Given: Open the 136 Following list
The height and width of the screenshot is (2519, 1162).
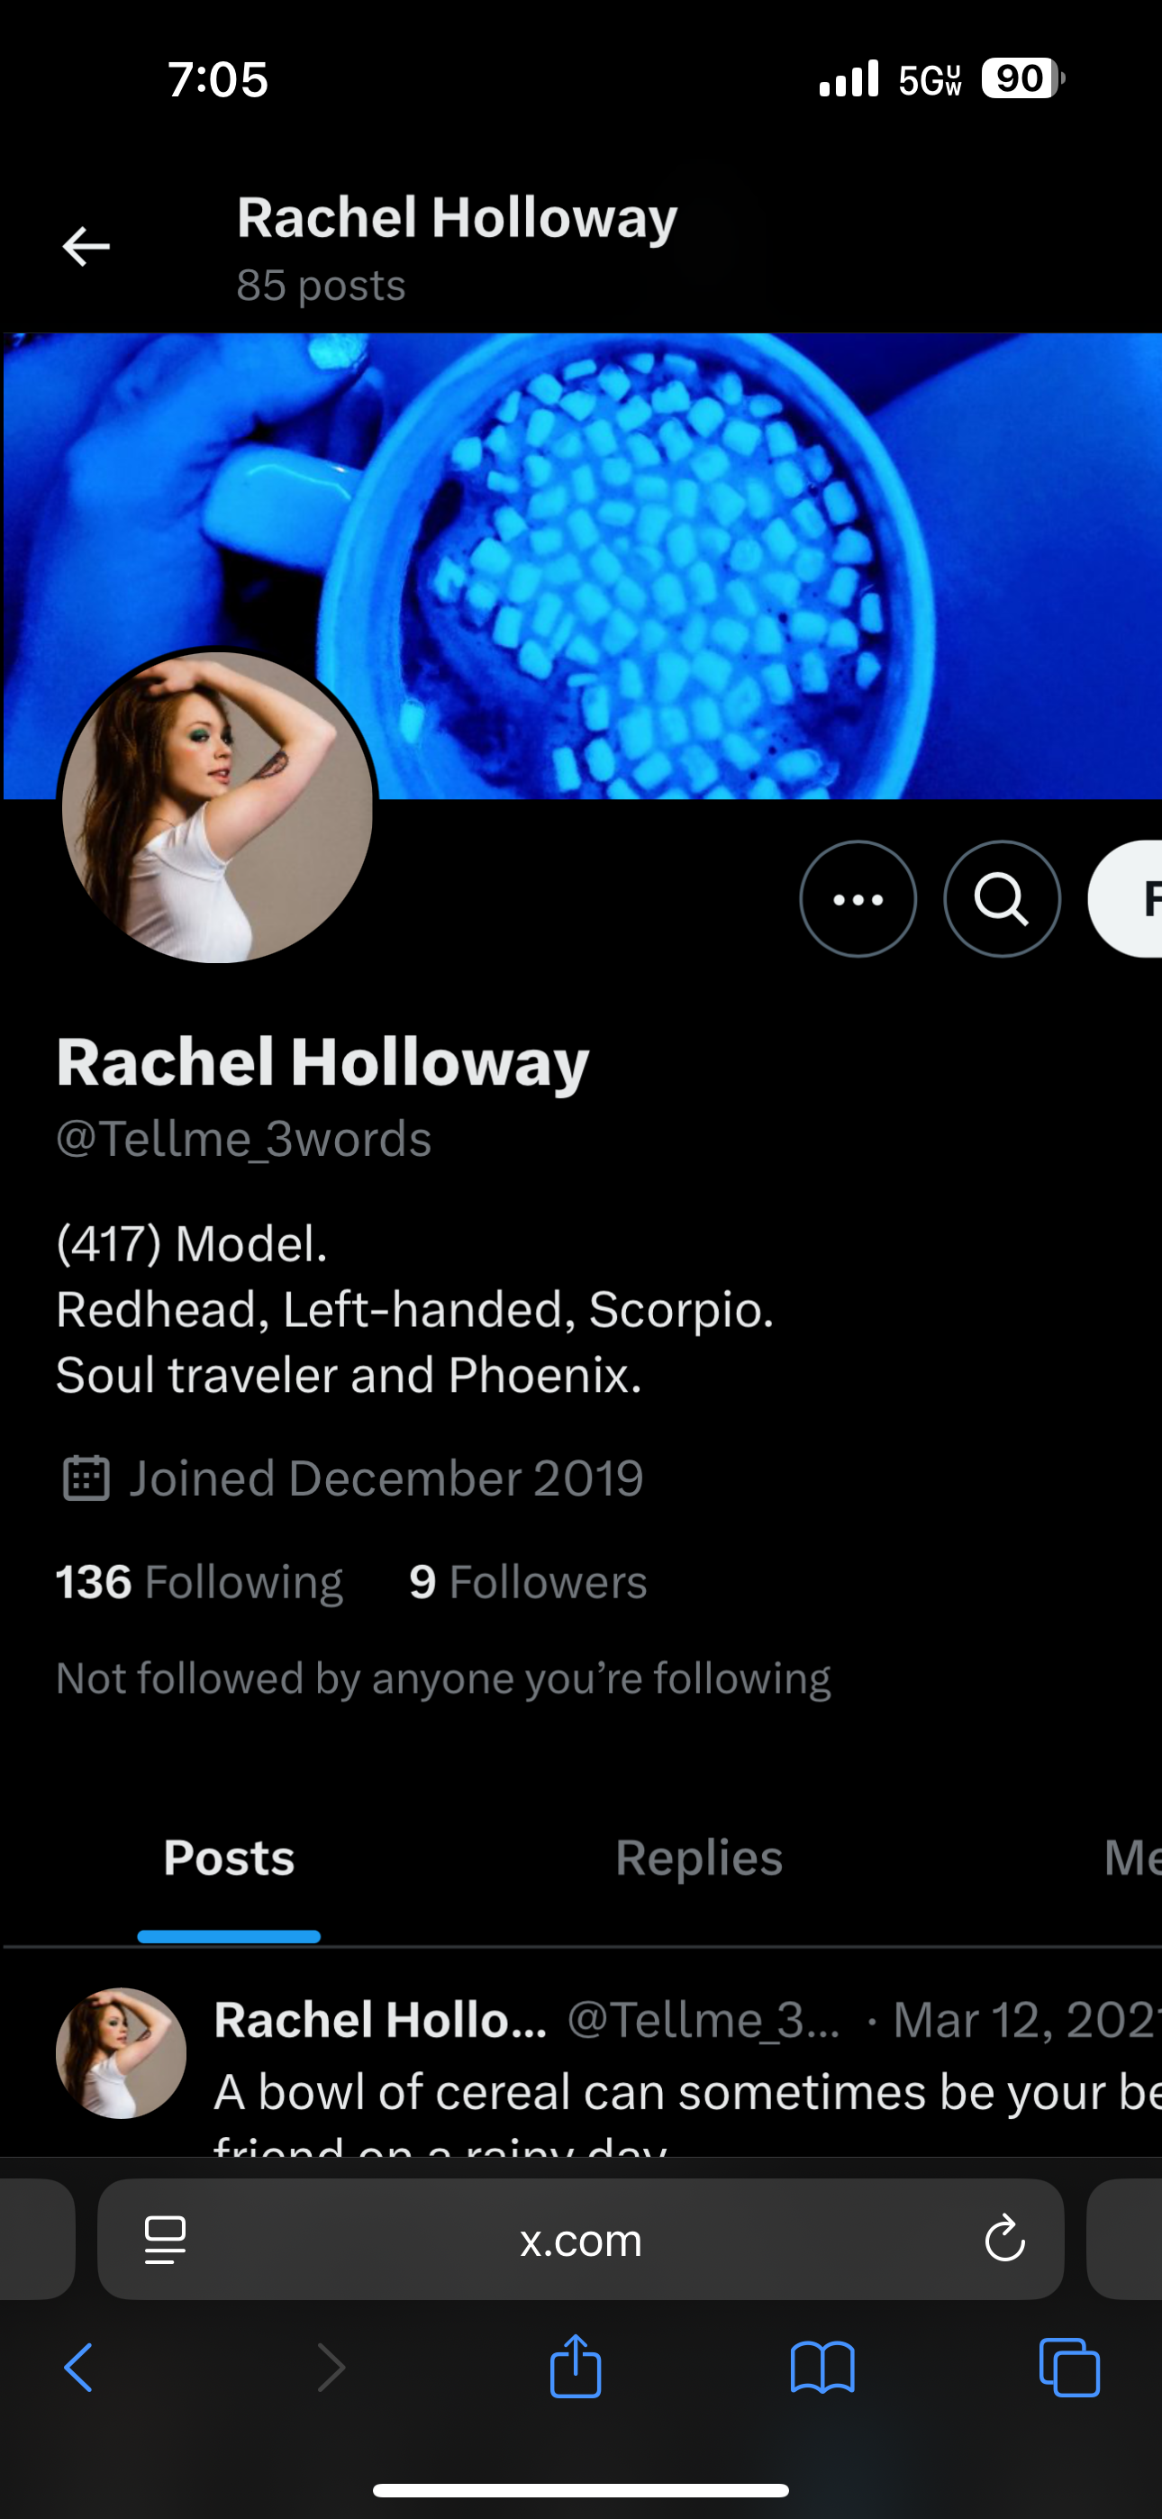Looking at the screenshot, I should point(200,1582).
